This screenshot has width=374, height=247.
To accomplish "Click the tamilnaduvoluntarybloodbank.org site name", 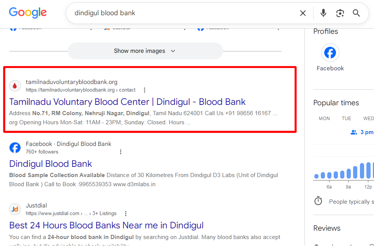I will click(x=71, y=82).
